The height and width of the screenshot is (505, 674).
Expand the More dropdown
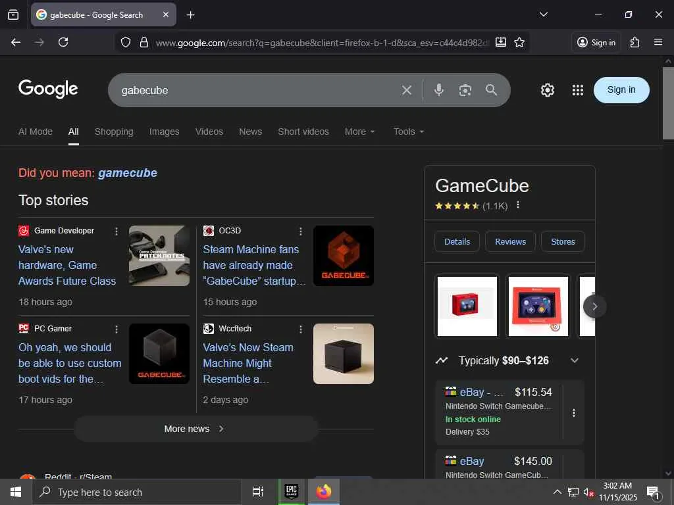click(x=360, y=132)
